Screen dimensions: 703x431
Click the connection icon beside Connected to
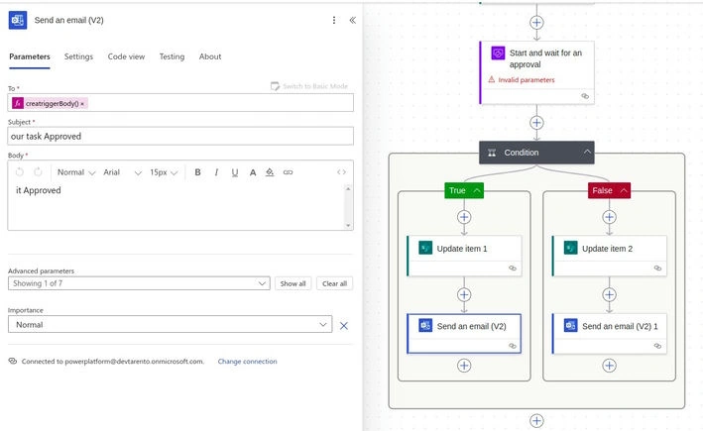coord(13,361)
